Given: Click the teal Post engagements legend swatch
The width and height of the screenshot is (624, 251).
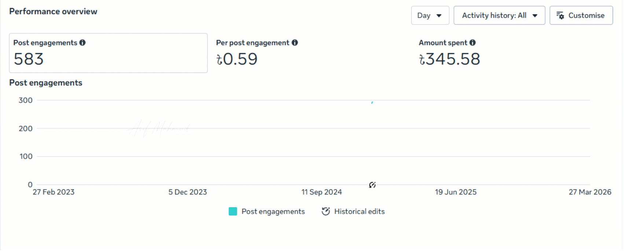Looking at the screenshot, I should tap(233, 211).
